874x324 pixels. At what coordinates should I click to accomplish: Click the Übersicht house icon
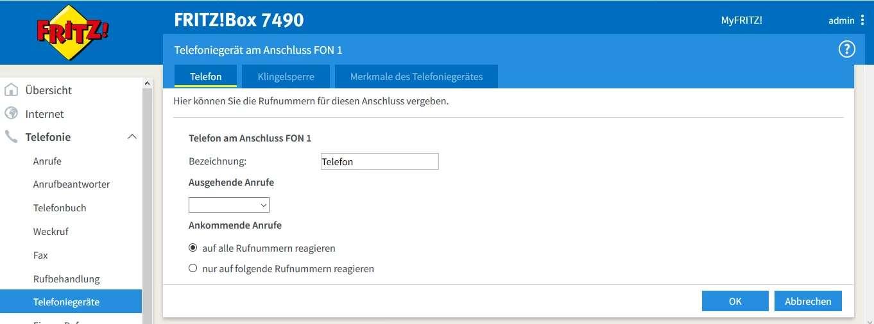pyautogui.click(x=12, y=90)
